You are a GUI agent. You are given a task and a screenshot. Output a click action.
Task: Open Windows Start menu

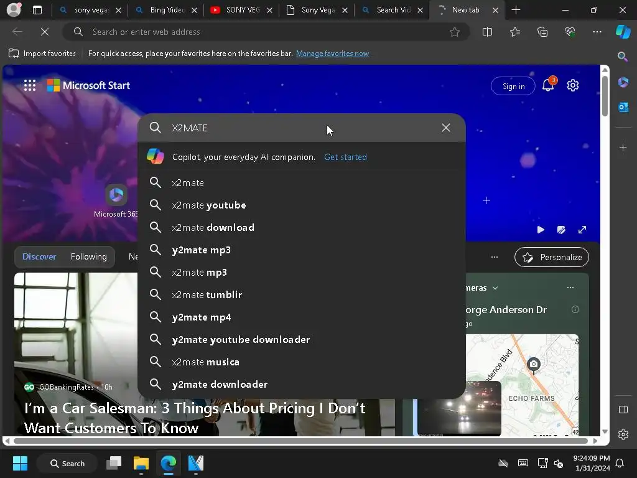[x=20, y=463]
